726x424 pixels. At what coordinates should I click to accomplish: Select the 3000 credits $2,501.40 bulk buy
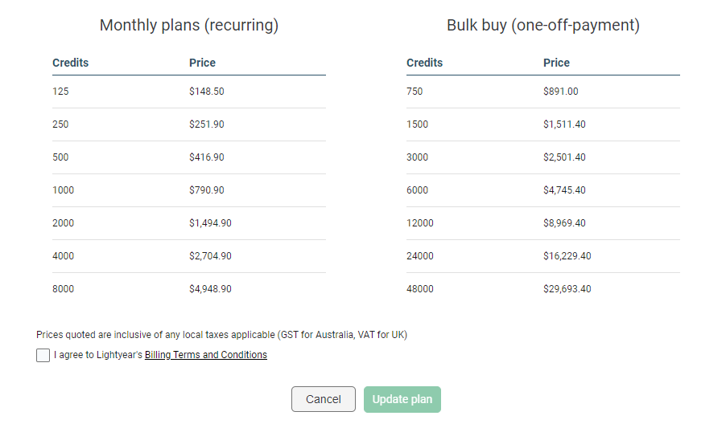[543, 157]
